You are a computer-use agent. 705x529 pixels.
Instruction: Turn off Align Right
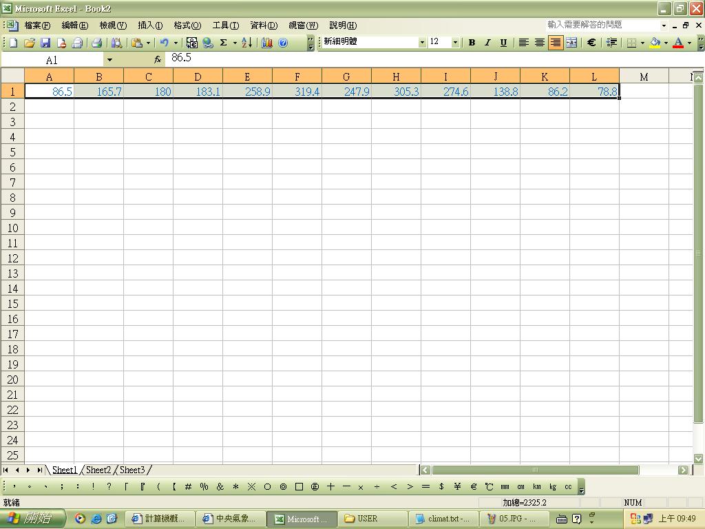click(555, 43)
